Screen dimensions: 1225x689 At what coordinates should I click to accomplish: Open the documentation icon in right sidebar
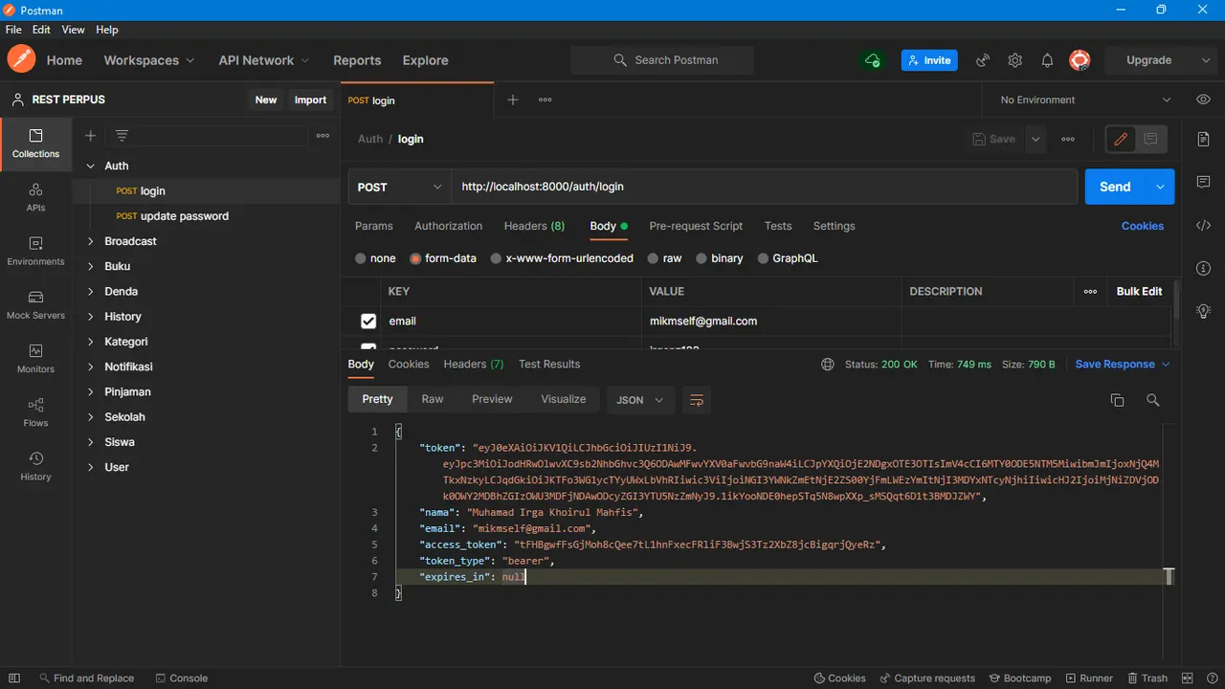coord(1204,140)
